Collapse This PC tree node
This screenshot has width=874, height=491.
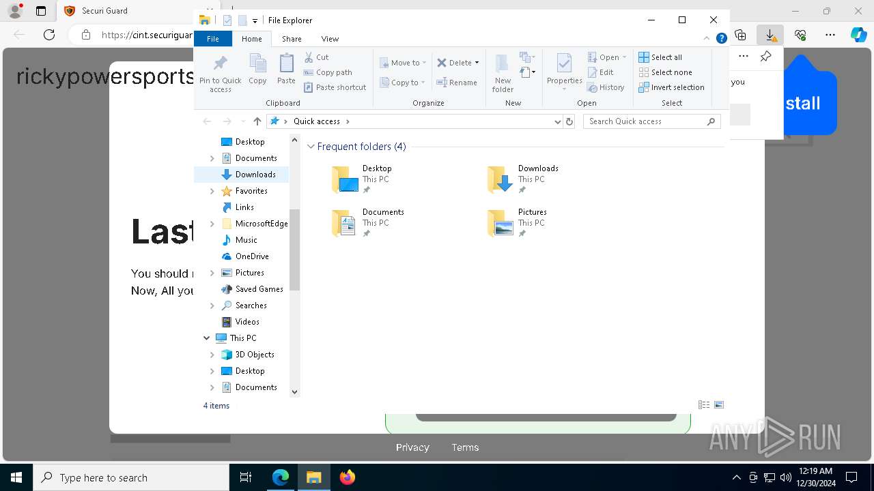click(x=206, y=338)
